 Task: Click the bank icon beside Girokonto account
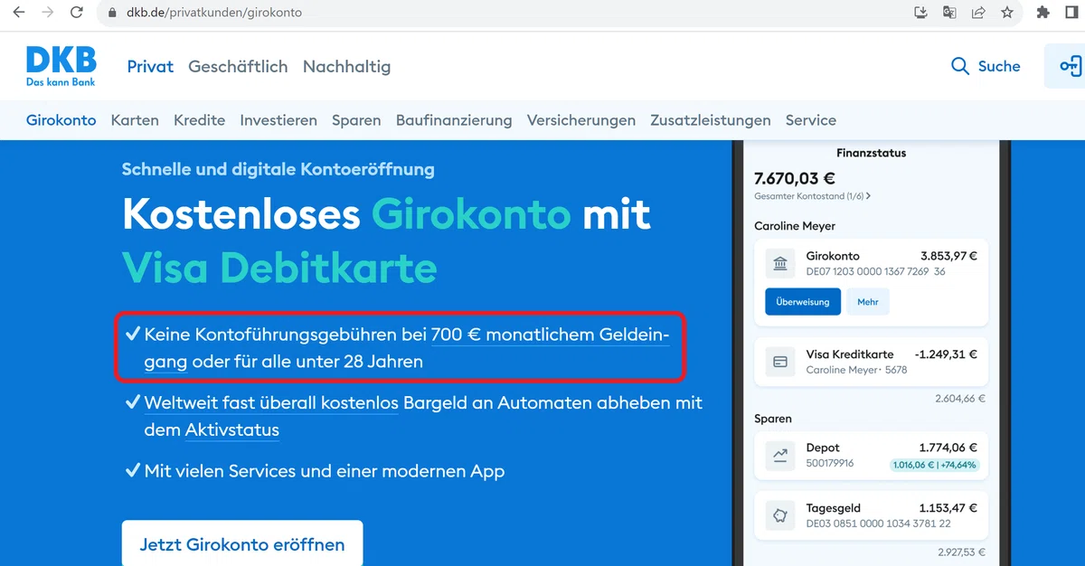click(779, 263)
